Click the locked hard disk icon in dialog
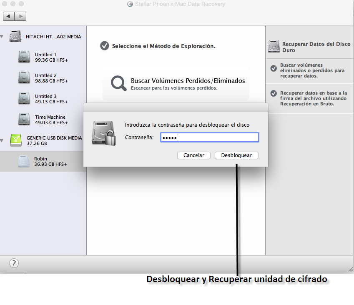 [x=104, y=133]
